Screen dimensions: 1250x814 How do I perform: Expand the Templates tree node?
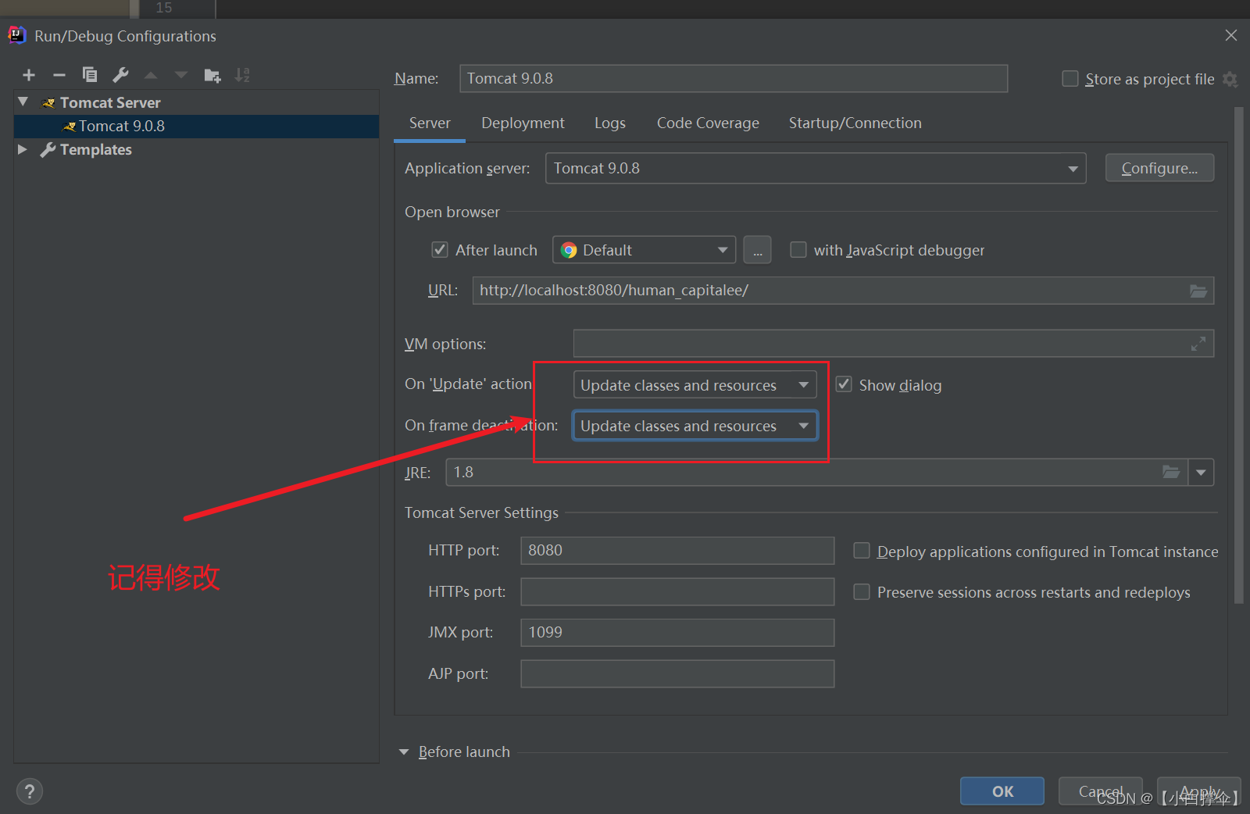pos(23,149)
